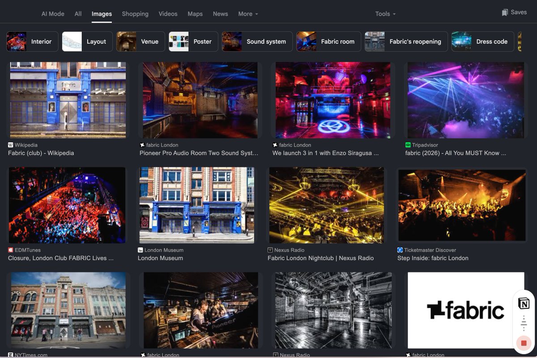Open the black-and-white empty club image

333,311
